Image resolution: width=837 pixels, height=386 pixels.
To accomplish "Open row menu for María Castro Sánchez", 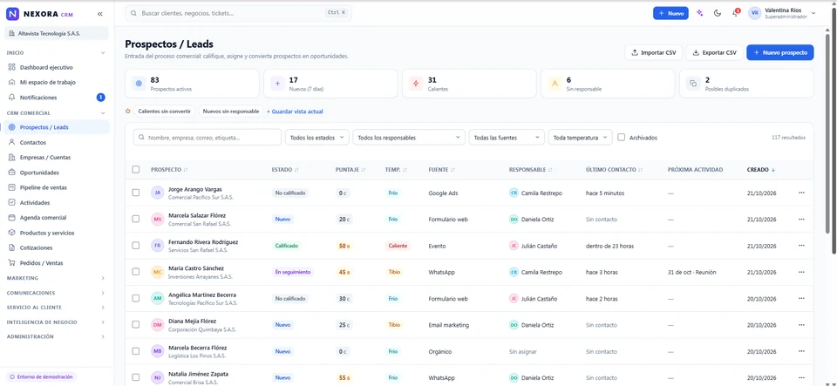I will 801,272.
